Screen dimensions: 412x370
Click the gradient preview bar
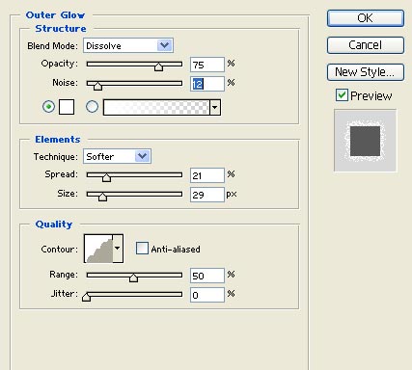(x=156, y=107)
